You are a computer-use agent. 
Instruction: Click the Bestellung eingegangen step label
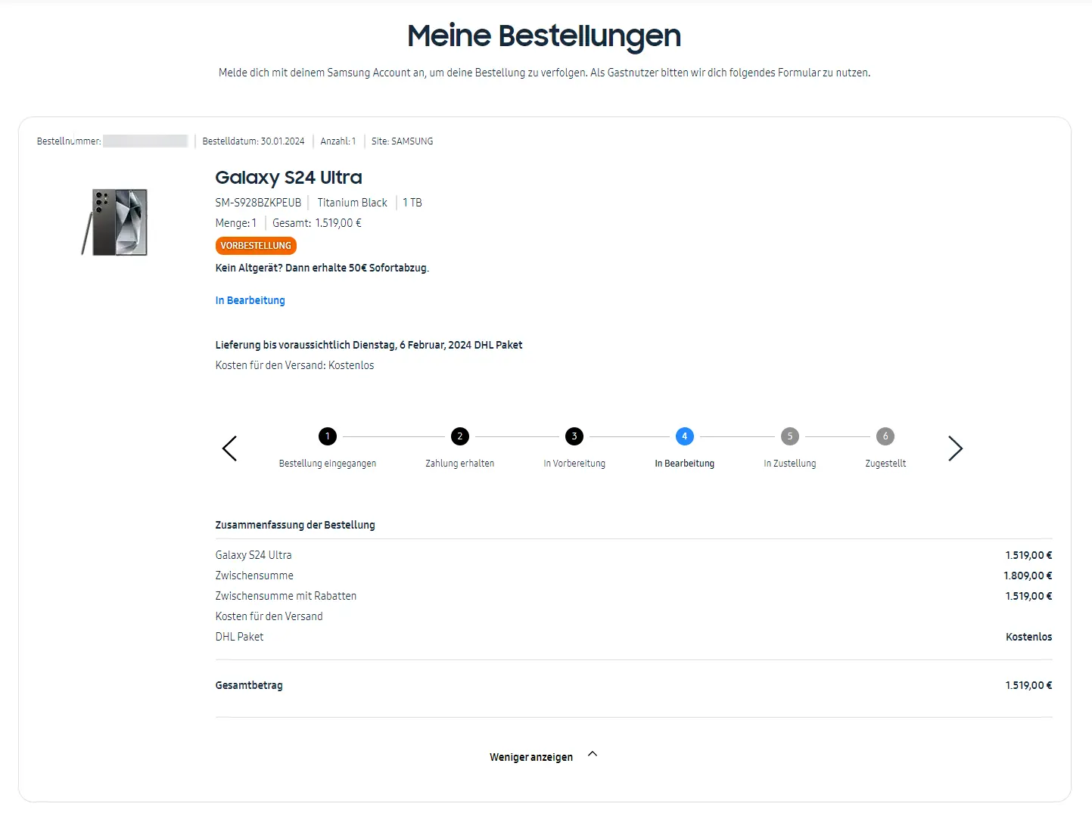pos(328,464)
